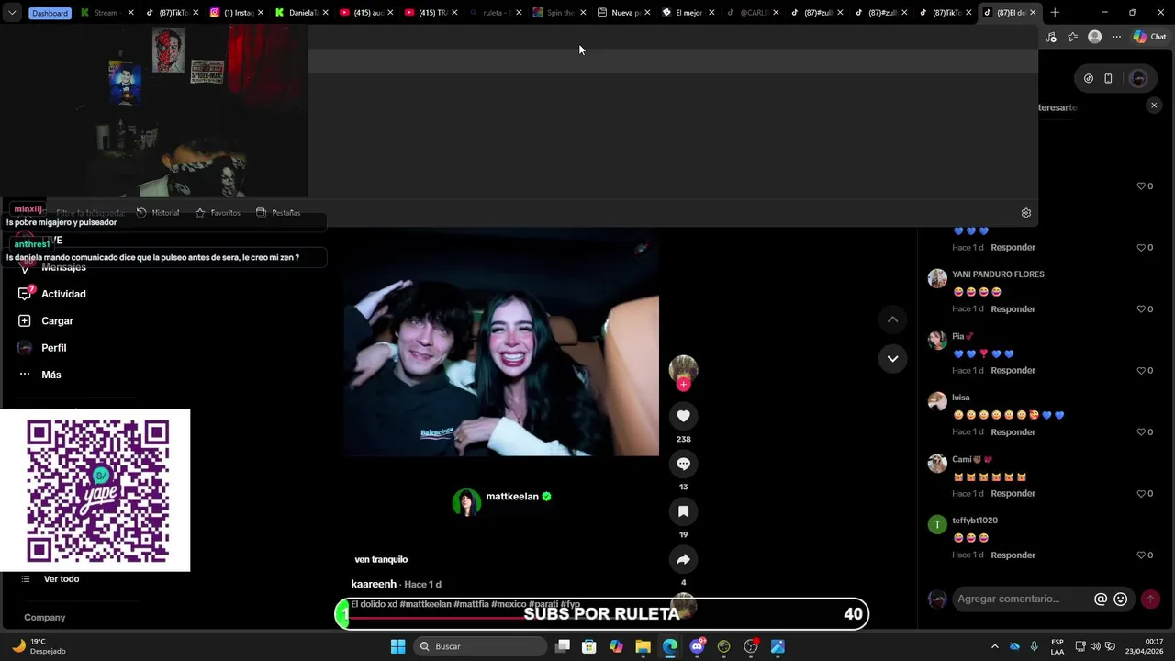Reply to teffybt1020's comment
Viewport: 1175px width, 661px height.
point(1013,555)
